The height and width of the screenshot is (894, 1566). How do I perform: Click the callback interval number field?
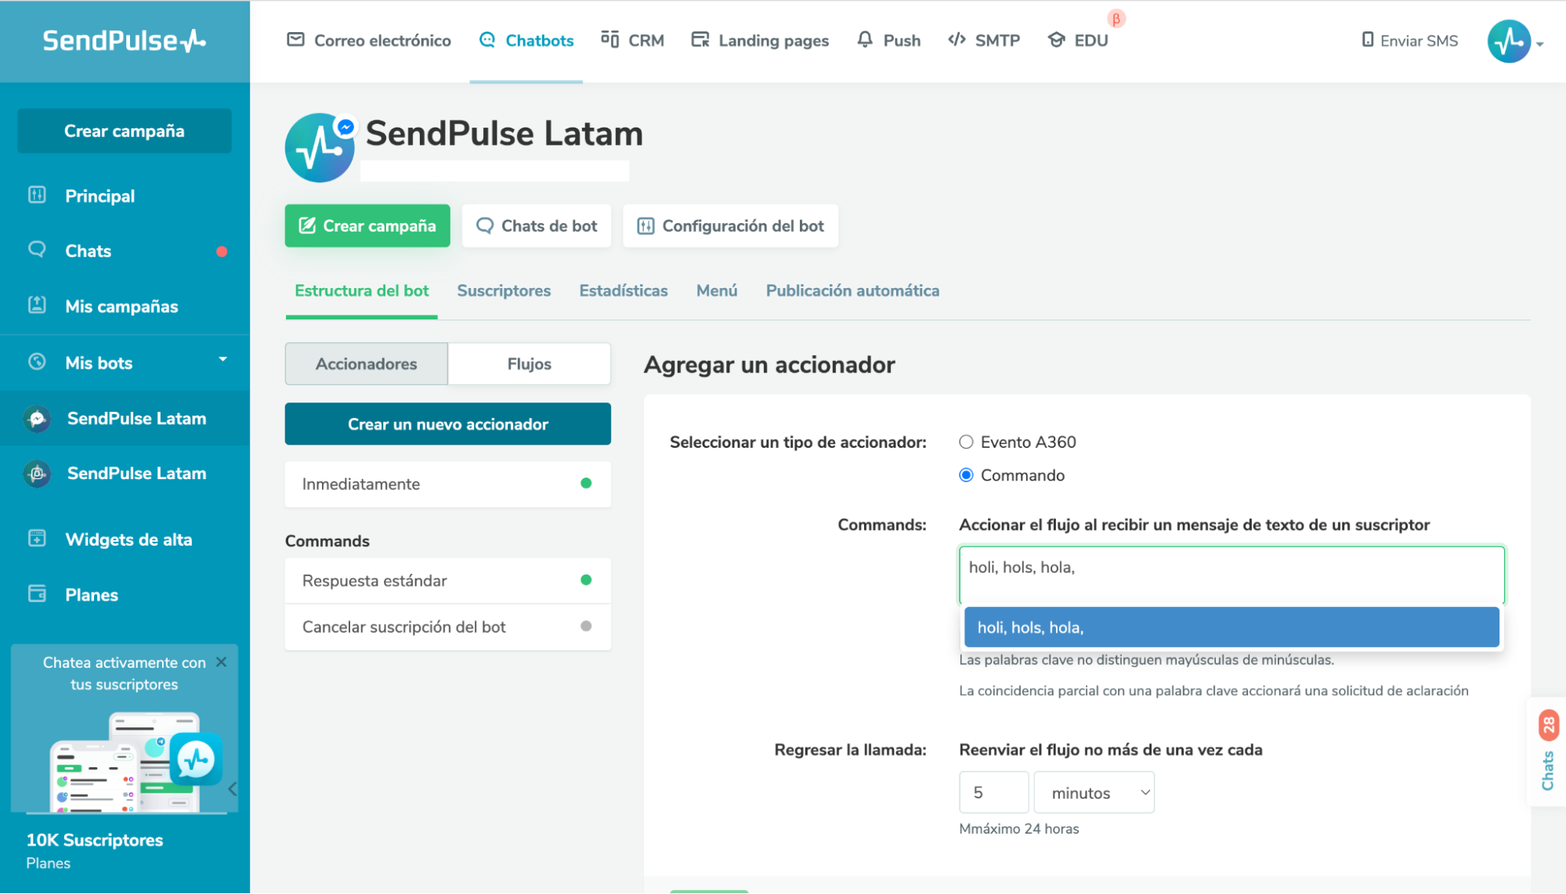pos(993,792)
